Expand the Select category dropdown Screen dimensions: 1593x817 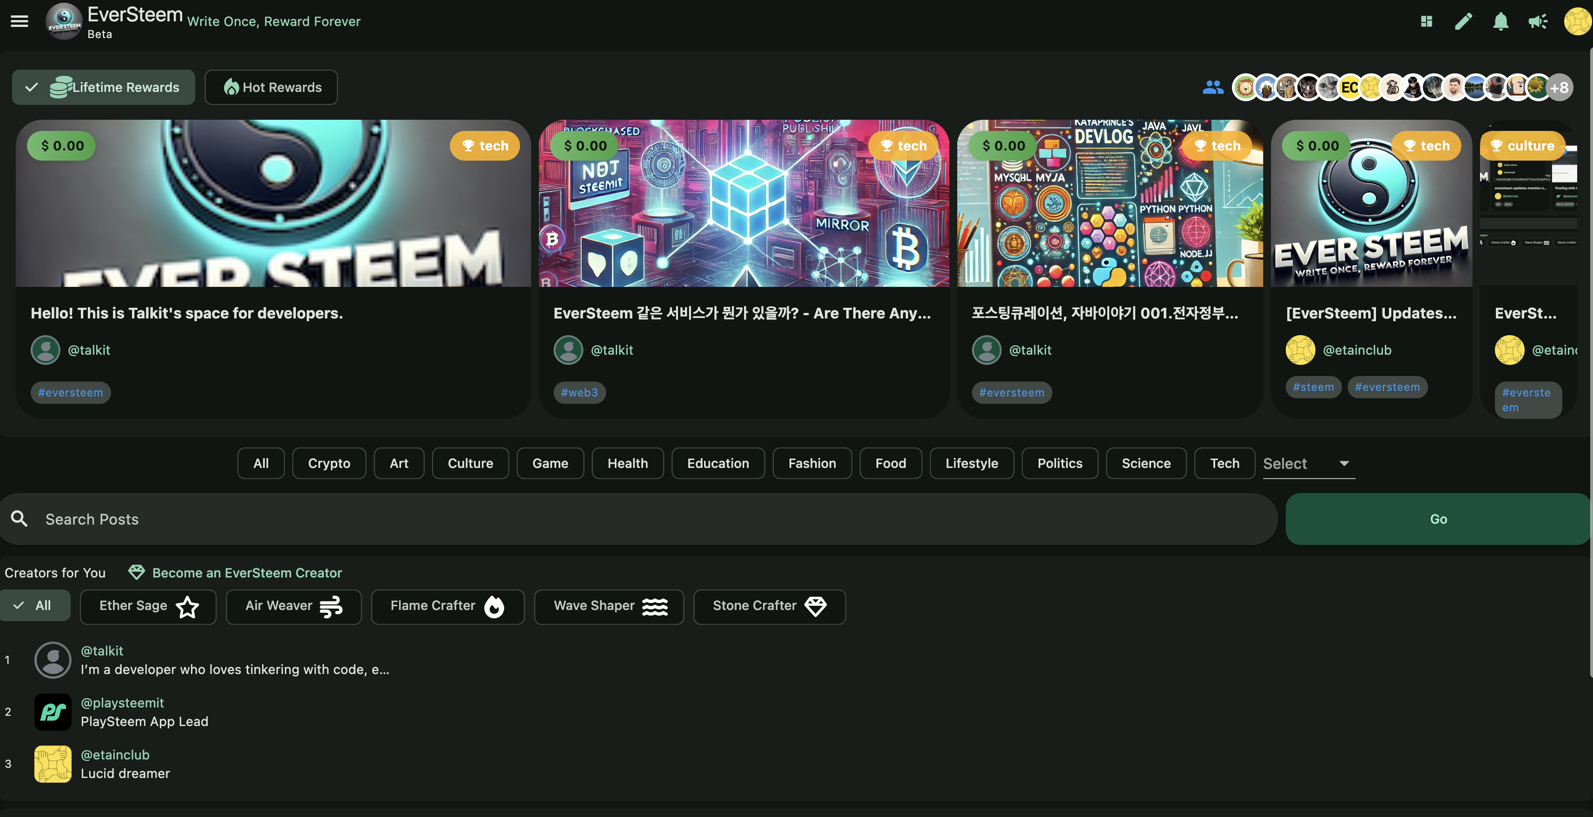tap(1308, 463)
